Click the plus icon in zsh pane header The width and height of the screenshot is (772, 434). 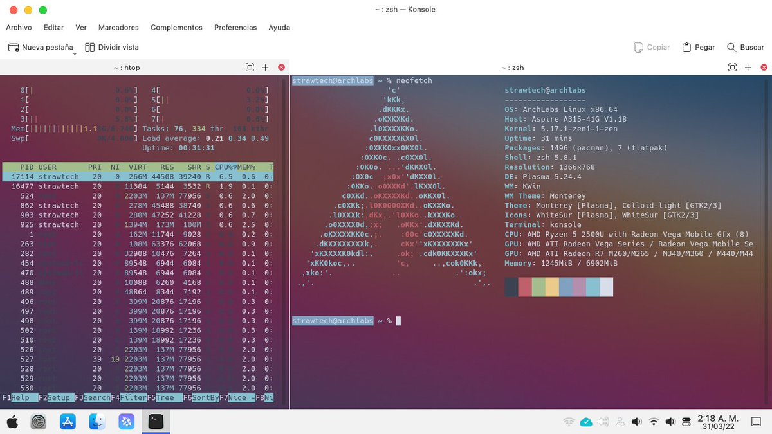(x=748, y=68)
